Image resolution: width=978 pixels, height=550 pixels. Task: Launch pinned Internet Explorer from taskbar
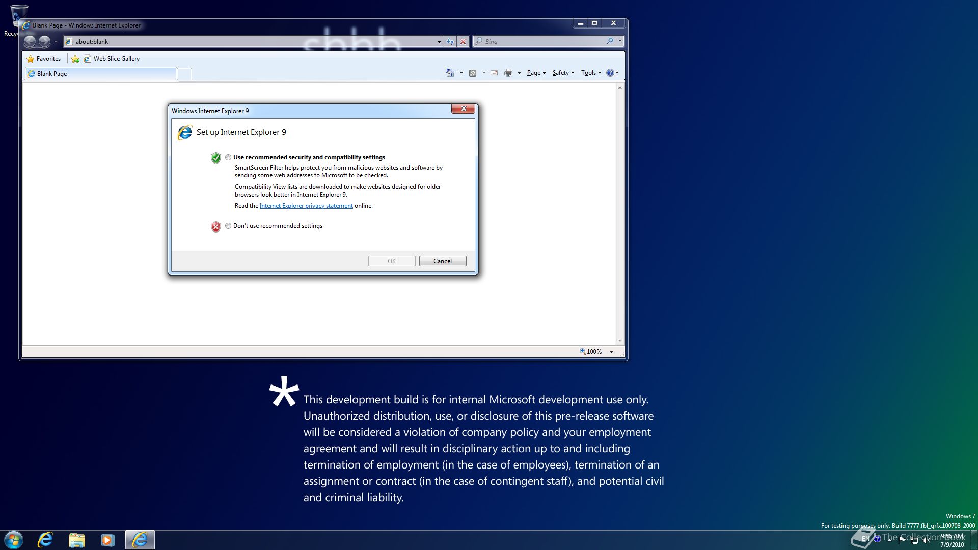pos(45,540)
